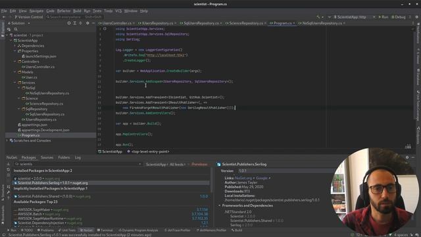Viewport: 421px width, 237px height.
Task: Collapse the Controllers folder in tree
Action: click(15, 61)
